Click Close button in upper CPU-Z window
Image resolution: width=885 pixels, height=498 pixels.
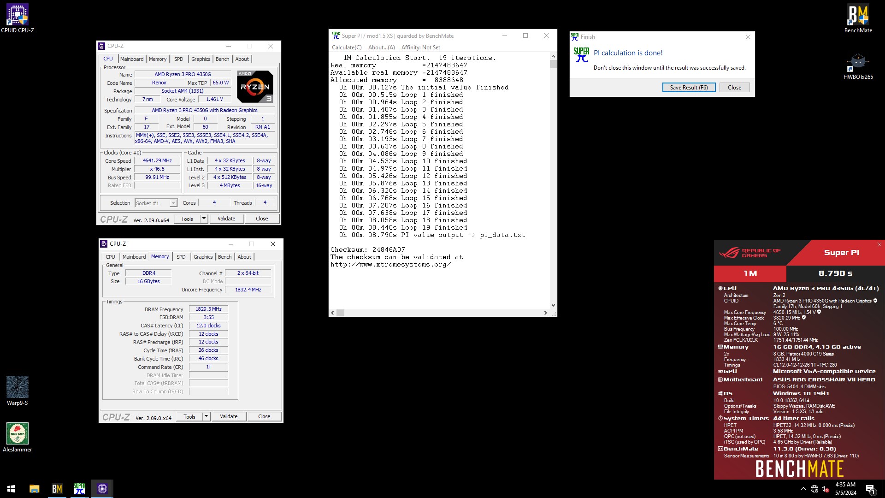(262, 219)
